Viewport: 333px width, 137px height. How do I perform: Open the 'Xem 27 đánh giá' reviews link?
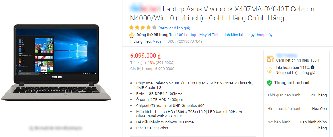point(174,28)
